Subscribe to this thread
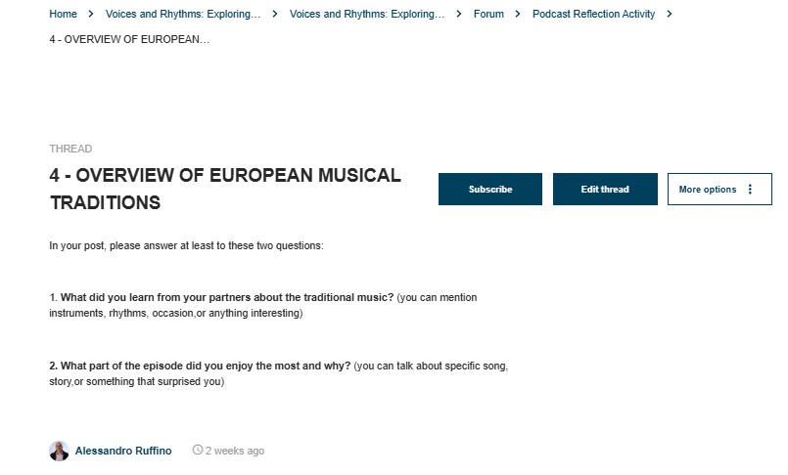Image resolution: width=788 pixels, height=475 pixels. point(490,189)
